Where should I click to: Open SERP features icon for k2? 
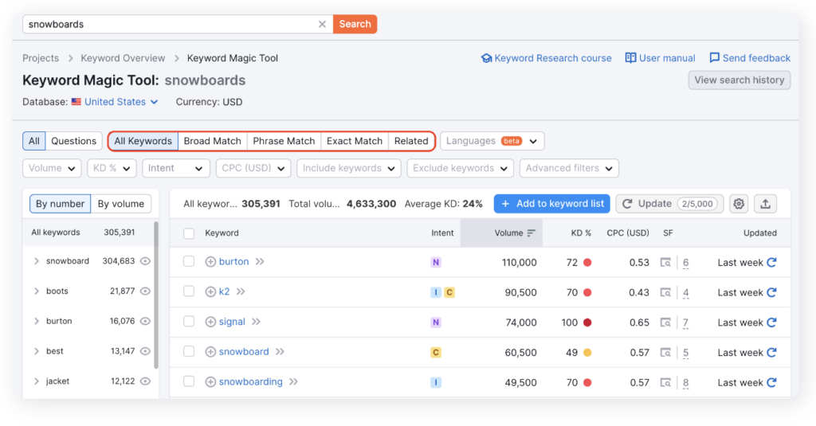665,292
